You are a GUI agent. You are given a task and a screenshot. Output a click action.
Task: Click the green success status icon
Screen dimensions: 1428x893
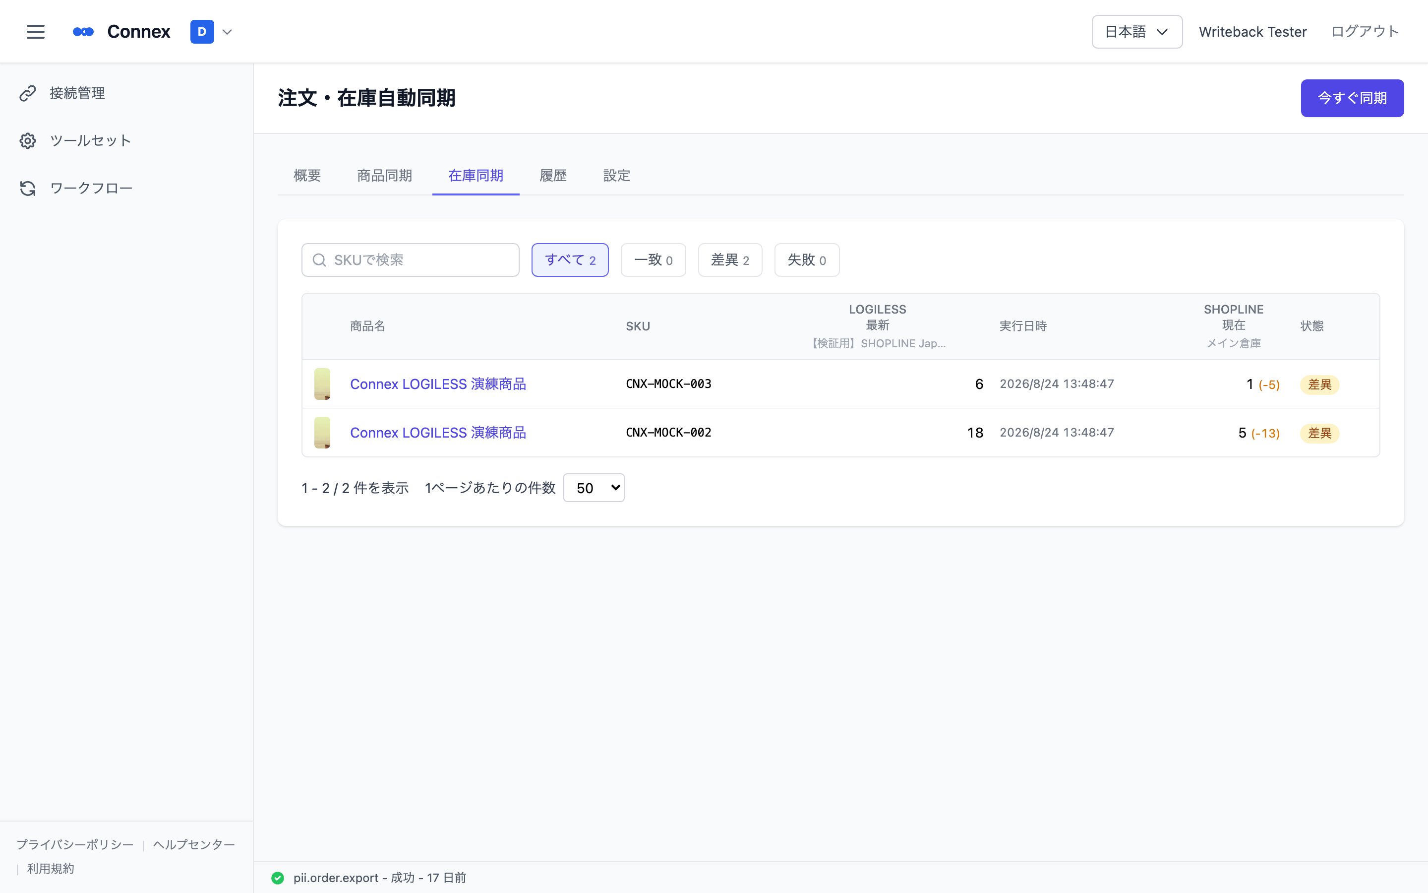(277, 878)
